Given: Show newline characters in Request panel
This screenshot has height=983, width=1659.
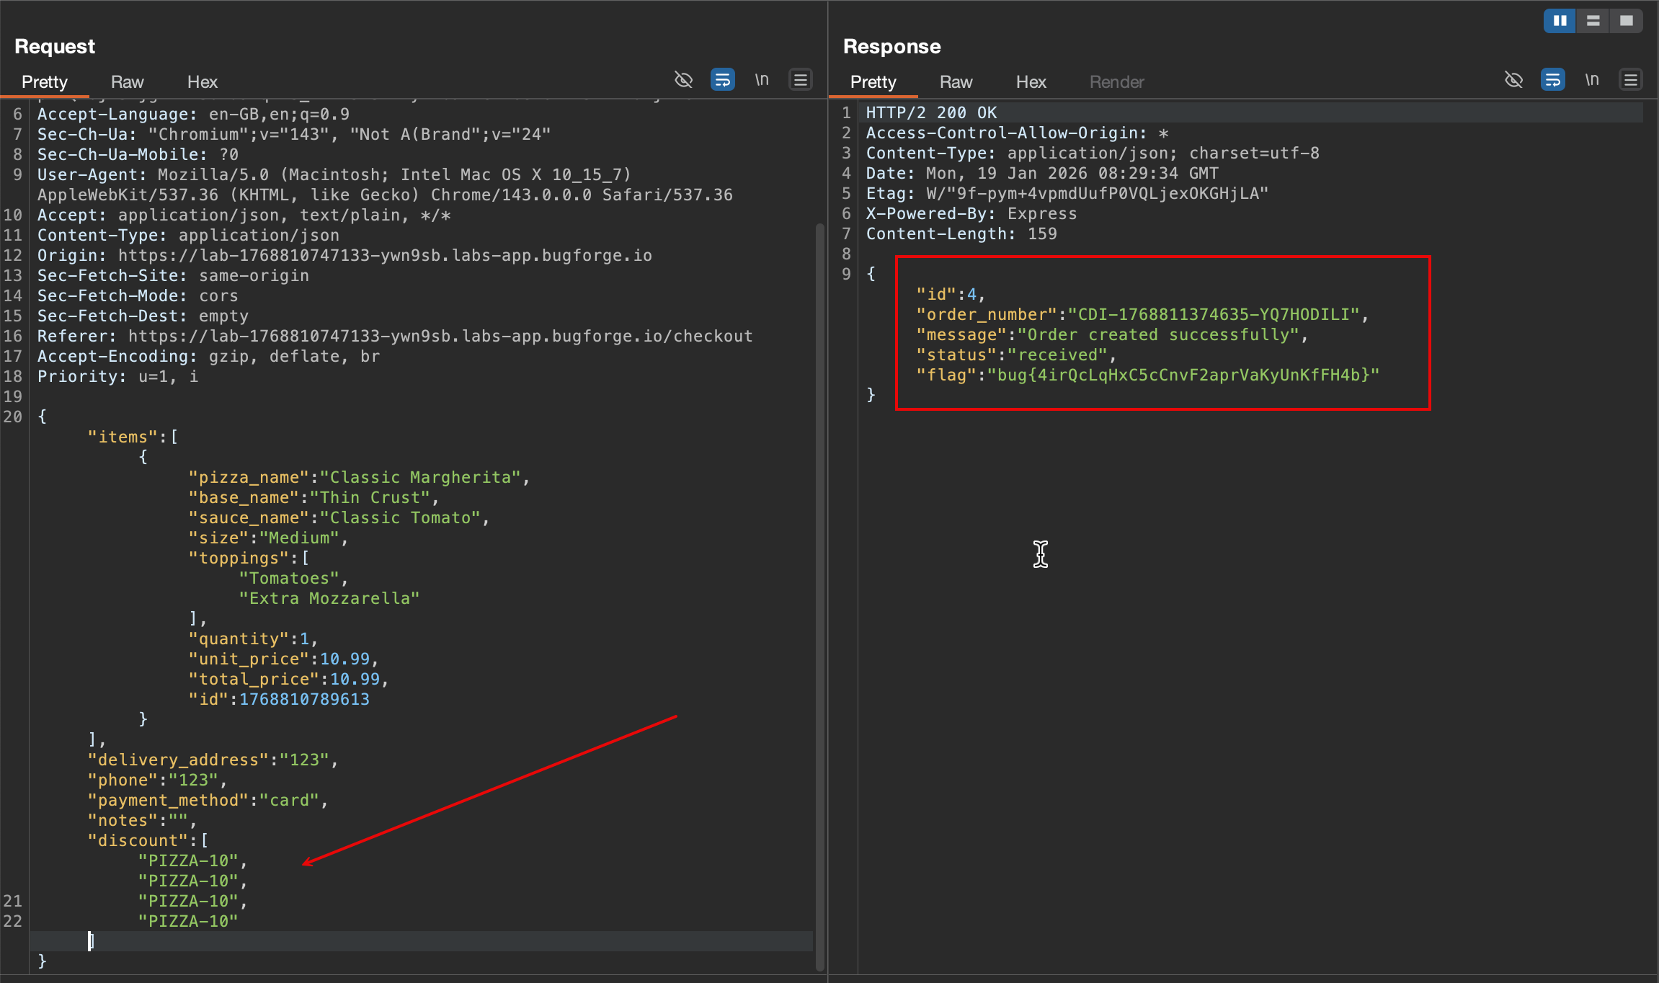Looking at the screenshot, I should point(762,80).
